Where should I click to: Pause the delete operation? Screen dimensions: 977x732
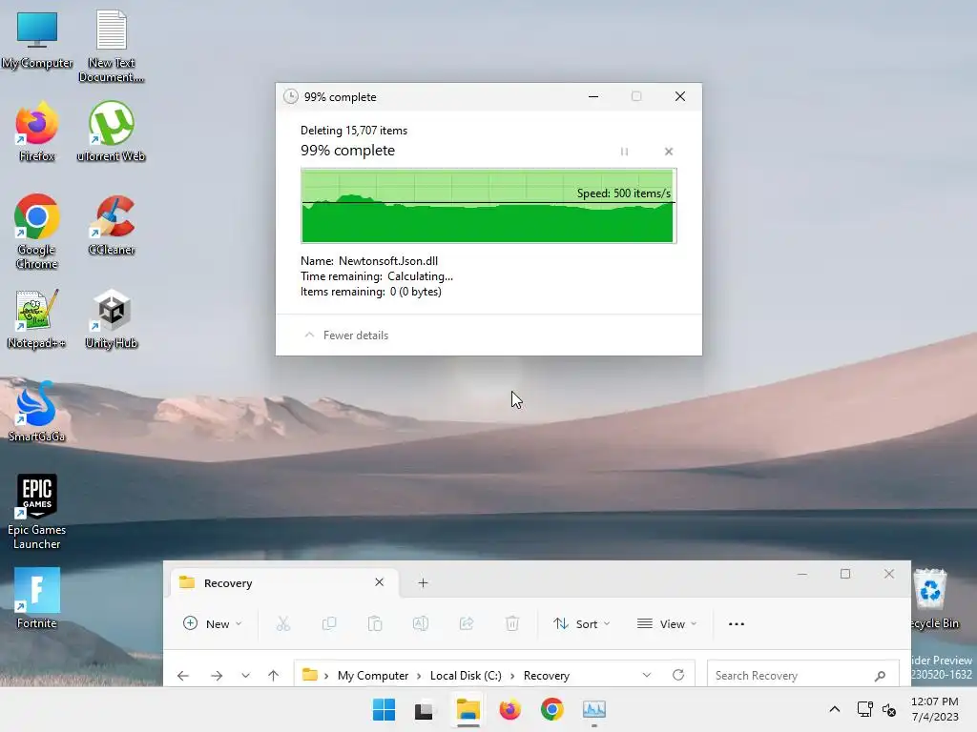pos(624,152)
